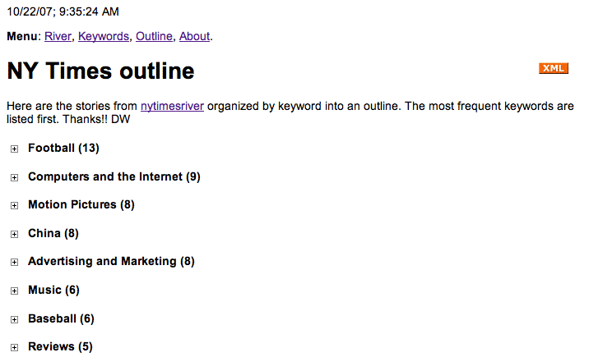The height and width of the screenshot is (357, 589).
Task: Expand the Motion Pictures plus icon
Action: pyautogui.click(x=14, y=206)
